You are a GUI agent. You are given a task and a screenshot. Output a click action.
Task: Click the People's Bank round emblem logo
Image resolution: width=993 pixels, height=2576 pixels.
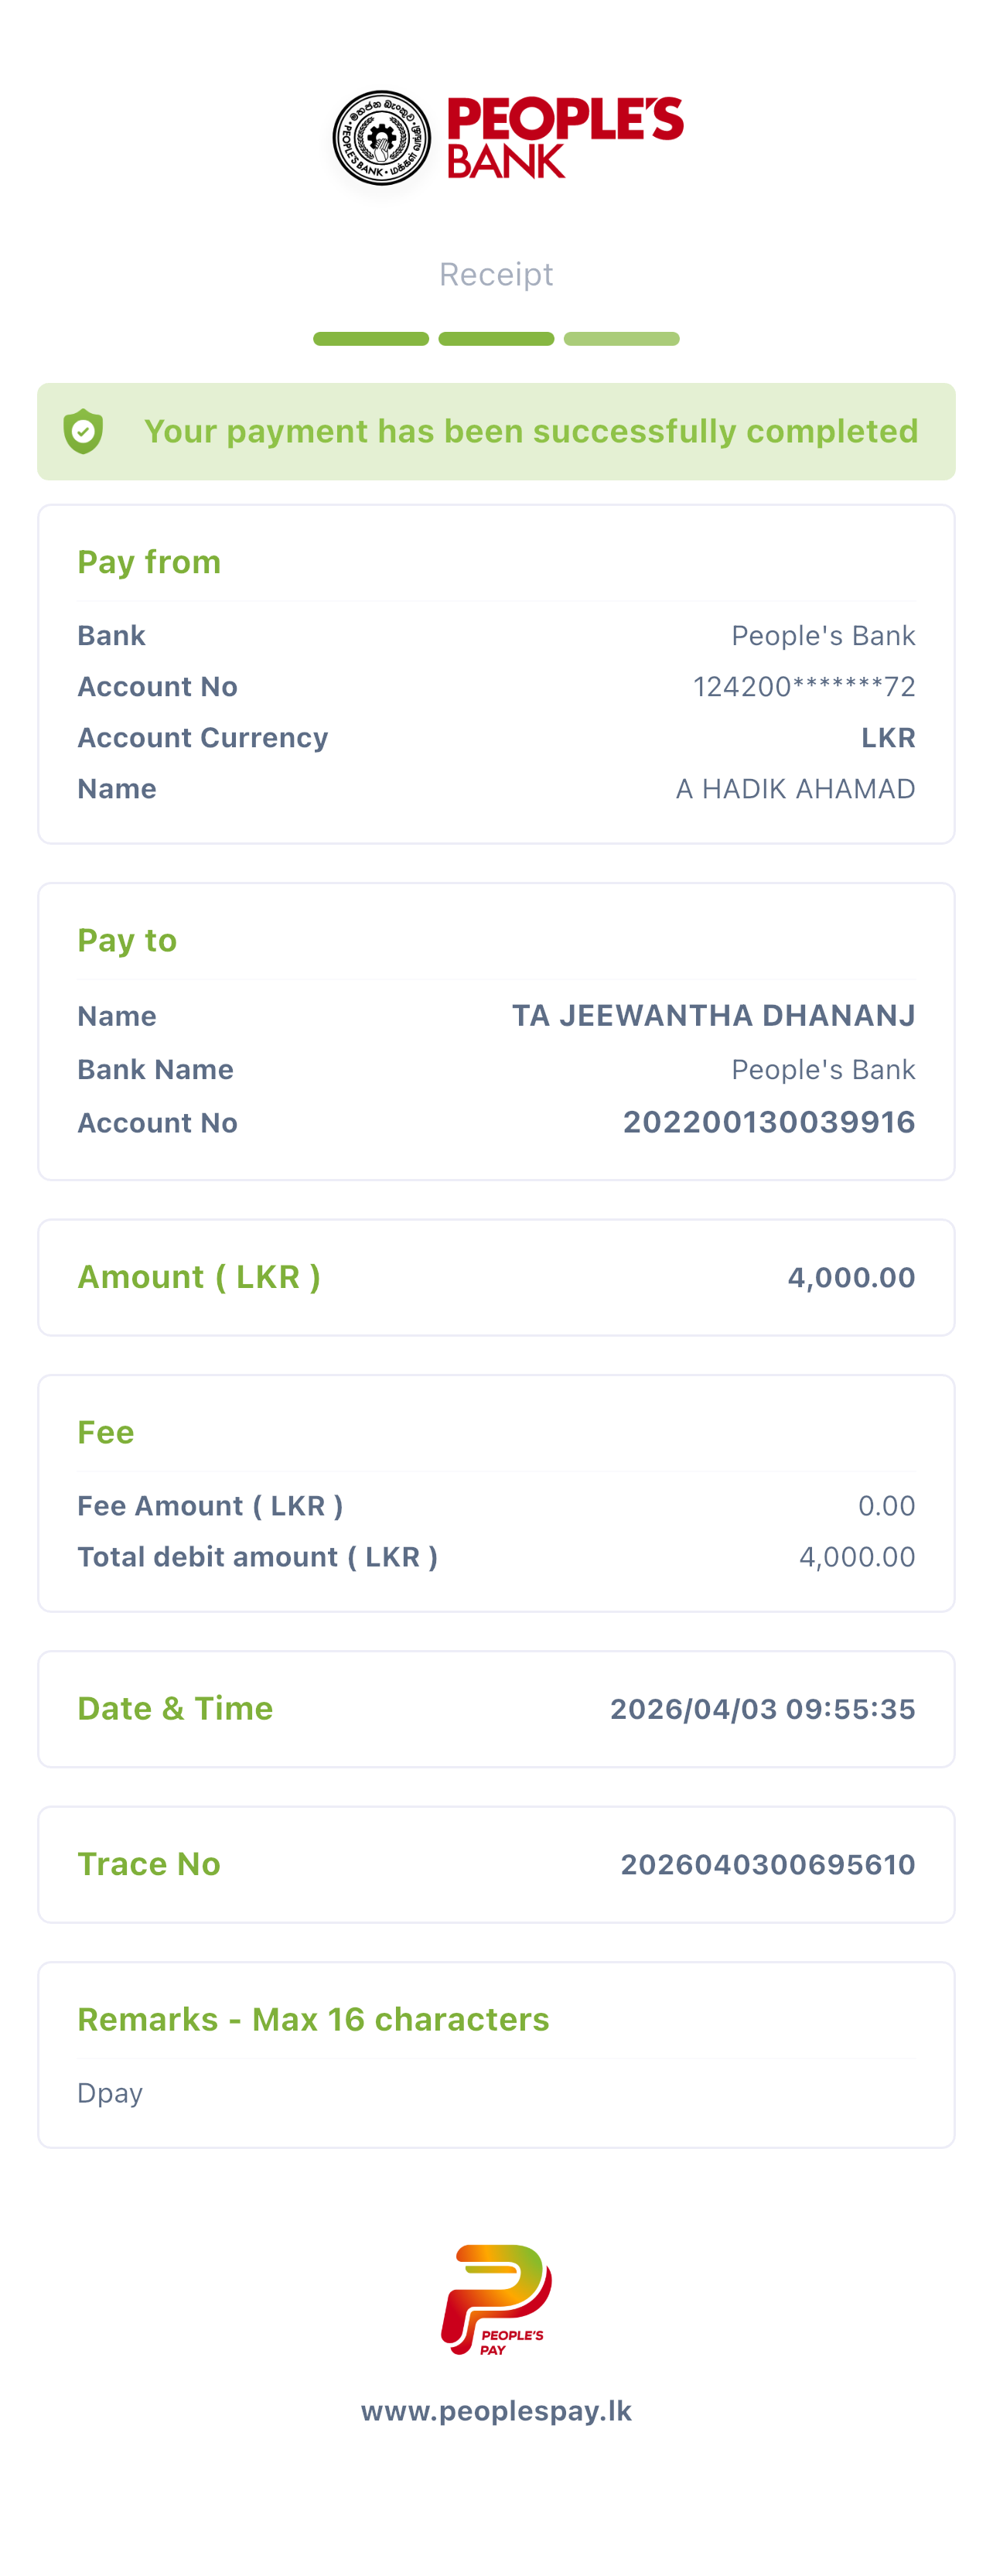(x=381, y=138)
